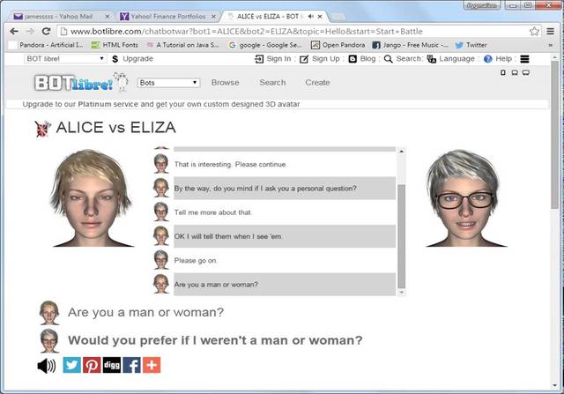
Task: Share on Digg icon
Action: [112, 365]
